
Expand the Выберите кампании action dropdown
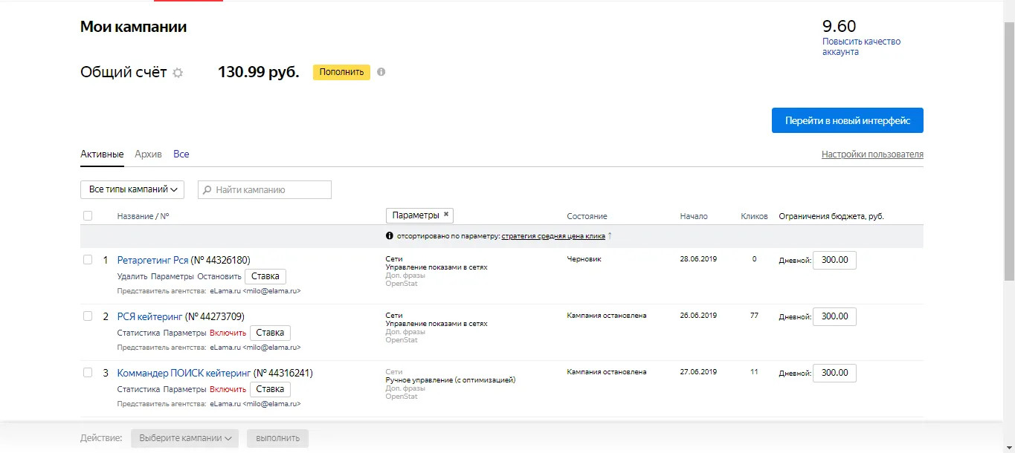[185, 438]
